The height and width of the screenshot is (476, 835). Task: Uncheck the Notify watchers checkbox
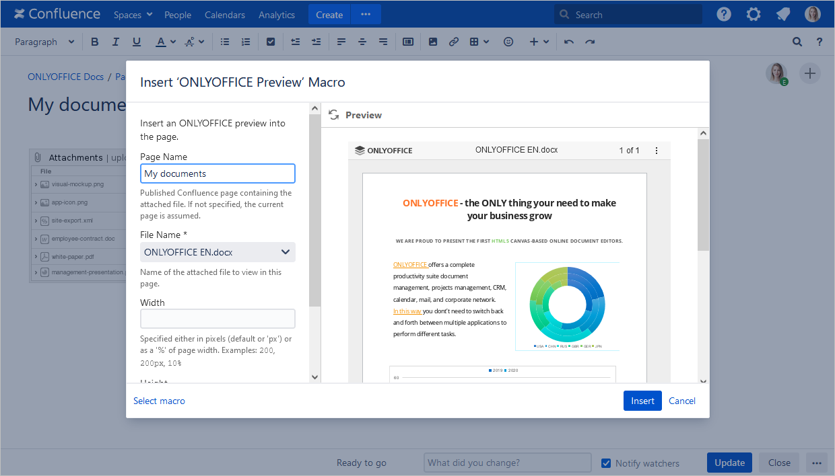coord(606,463)
